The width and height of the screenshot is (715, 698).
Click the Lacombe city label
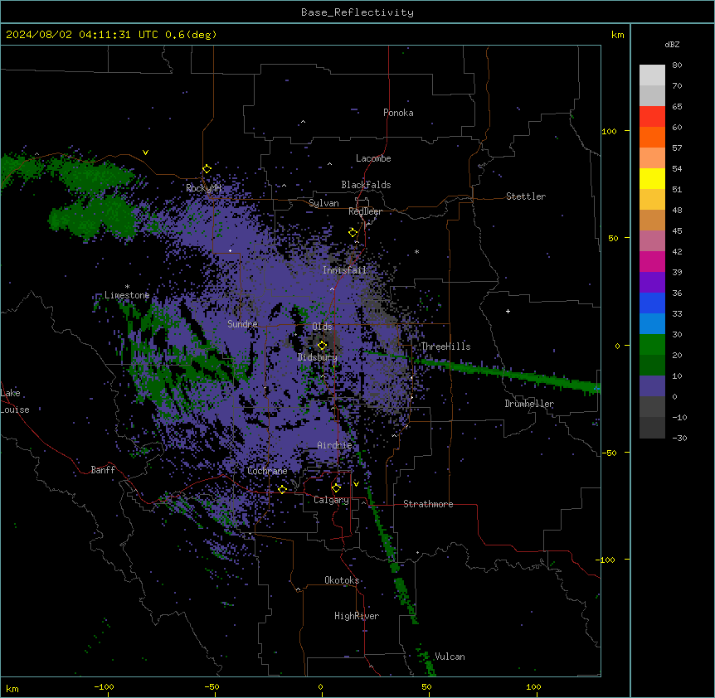(373, 158)
